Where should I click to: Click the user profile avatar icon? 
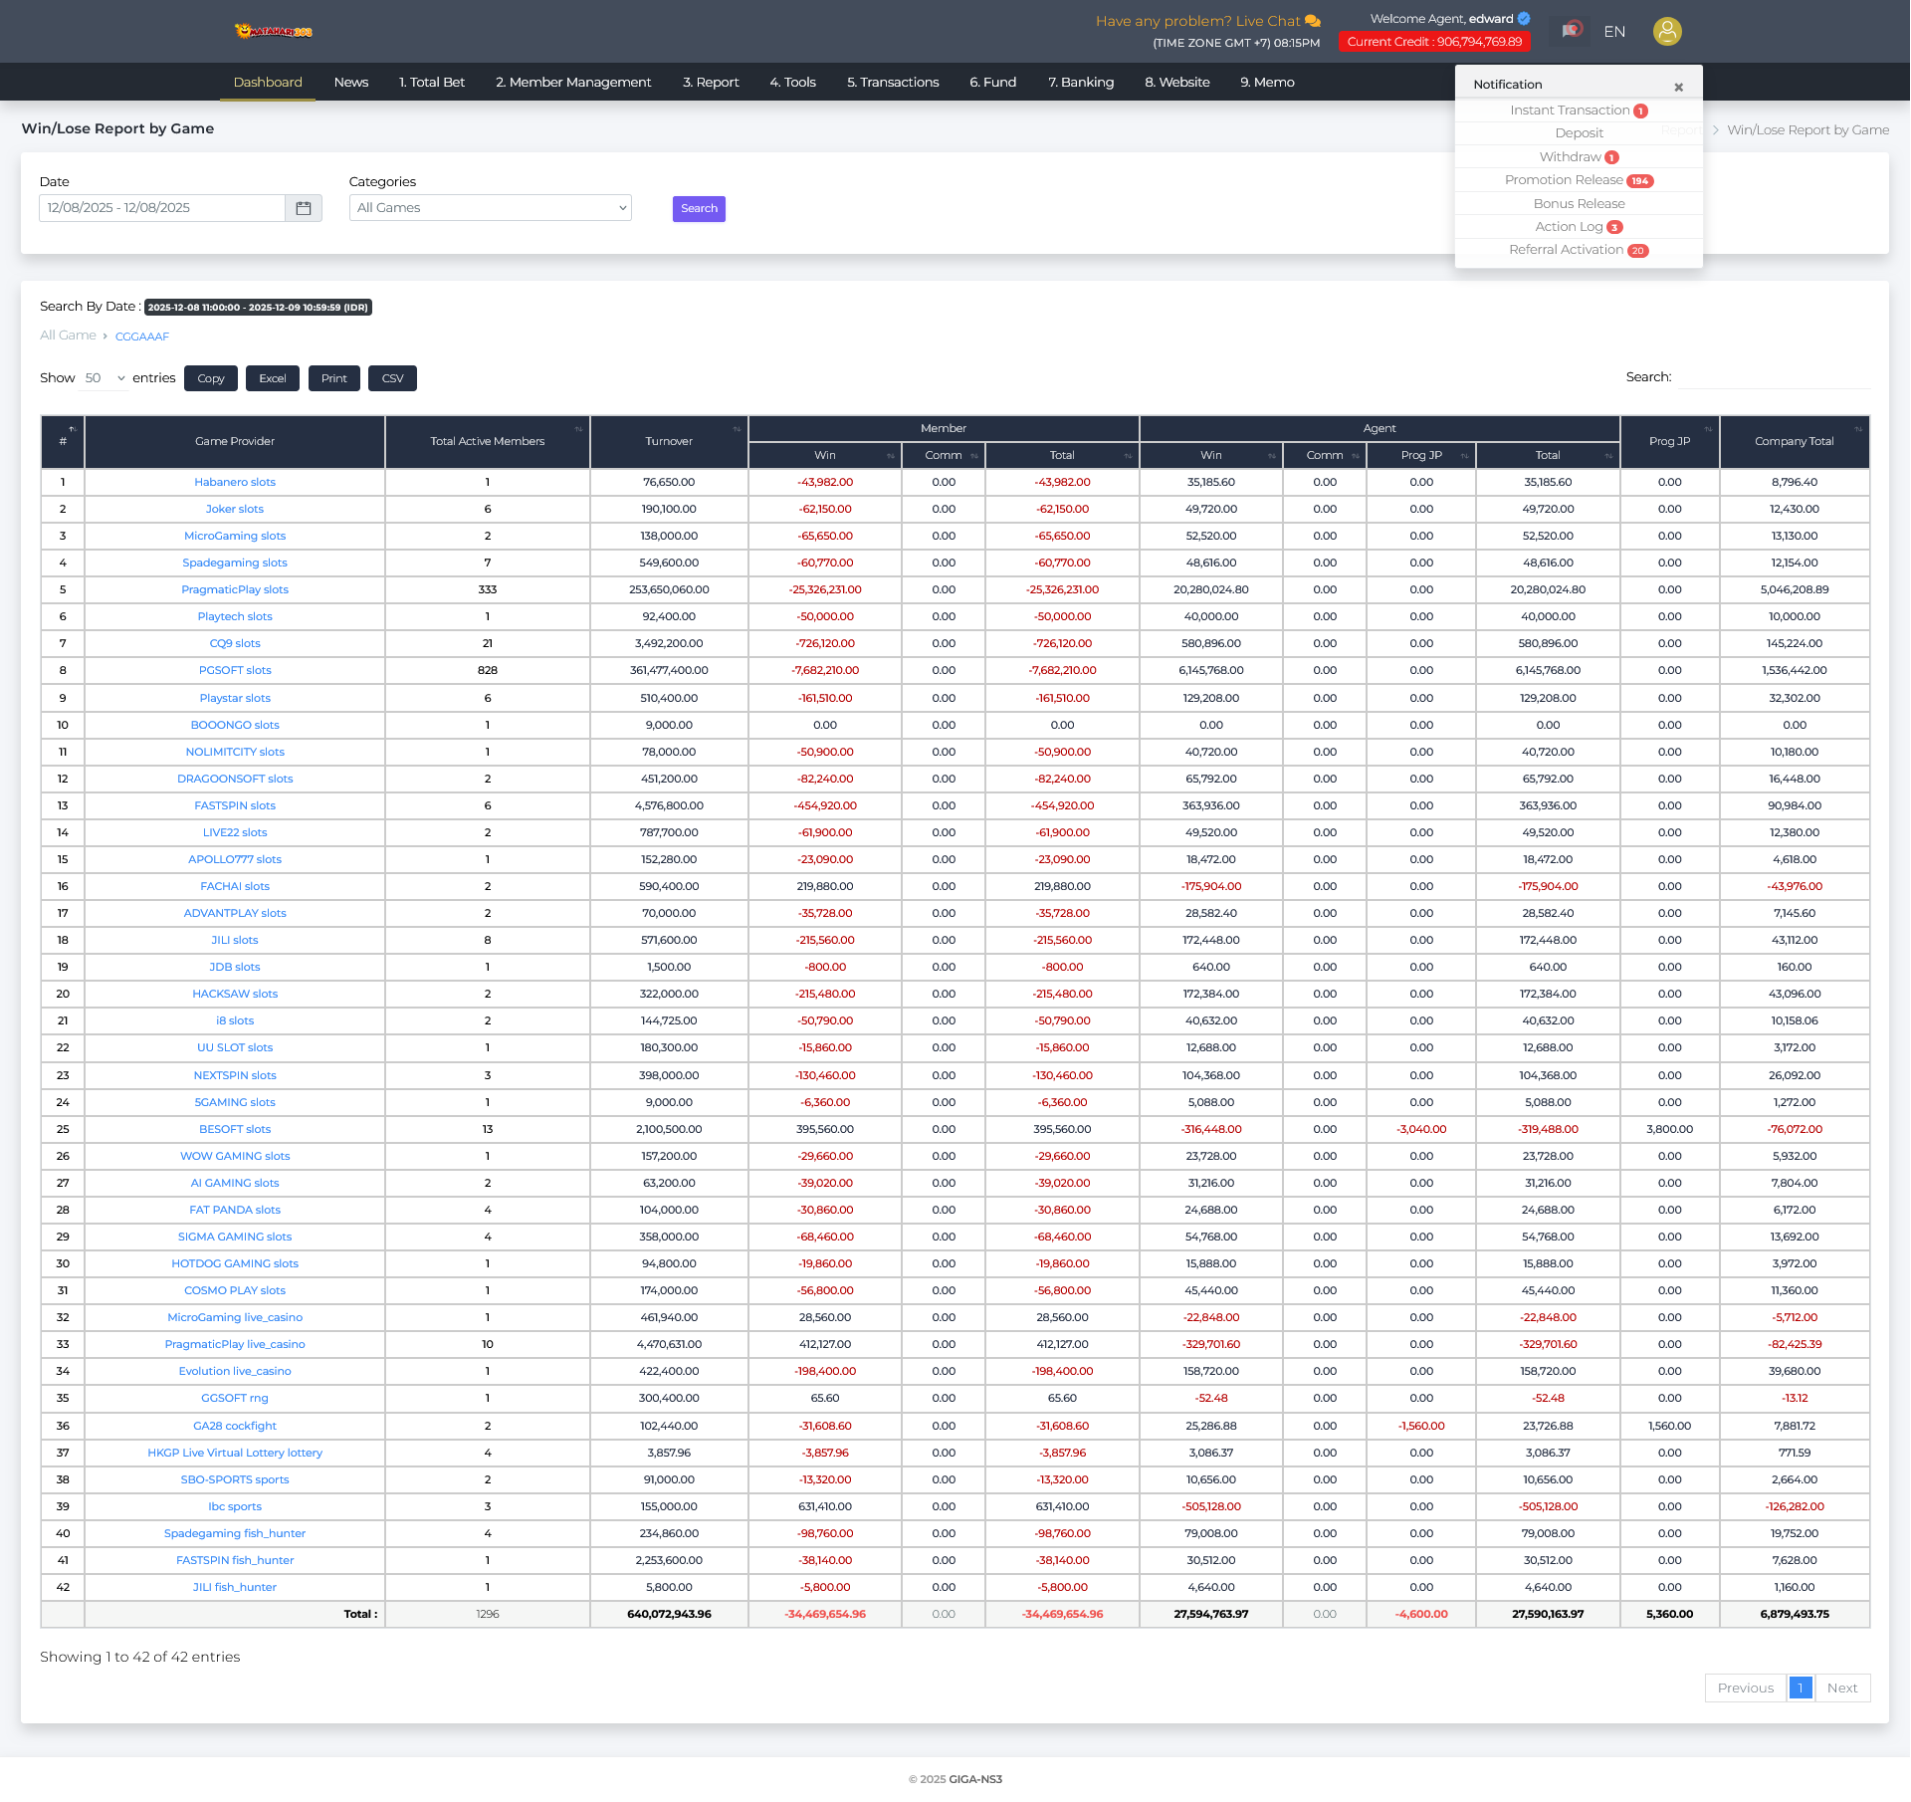(x=1667, y=32)
